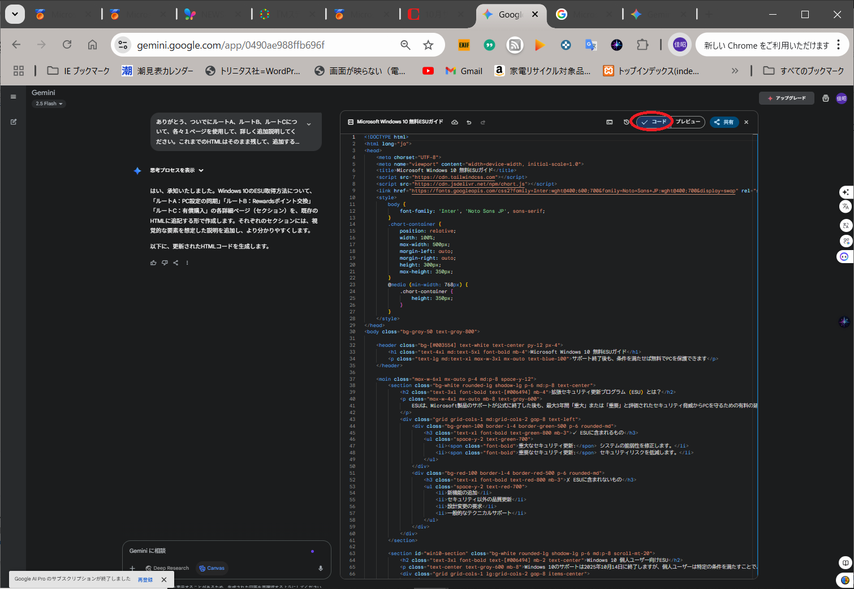Dismiss the Google AI Pro subscription notice
Image resolution: width=854 pixels, height=589 pixels.
click(164, 579)
